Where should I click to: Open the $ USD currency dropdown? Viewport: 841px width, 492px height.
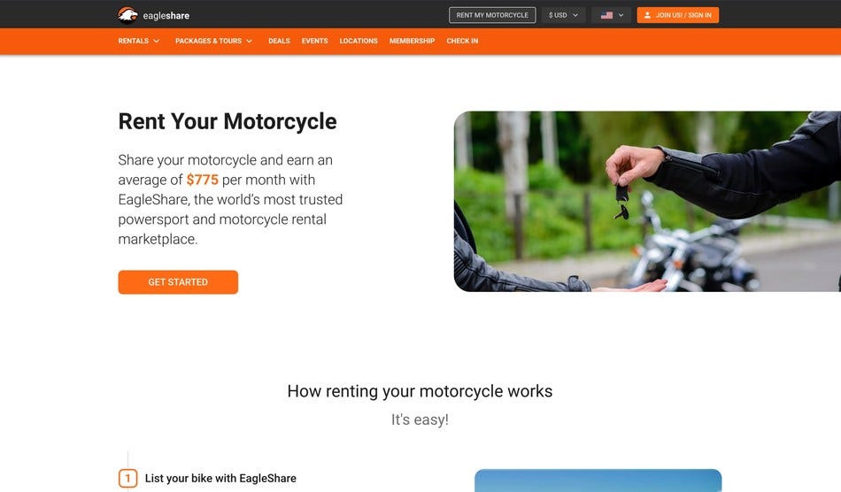point(563,15)
